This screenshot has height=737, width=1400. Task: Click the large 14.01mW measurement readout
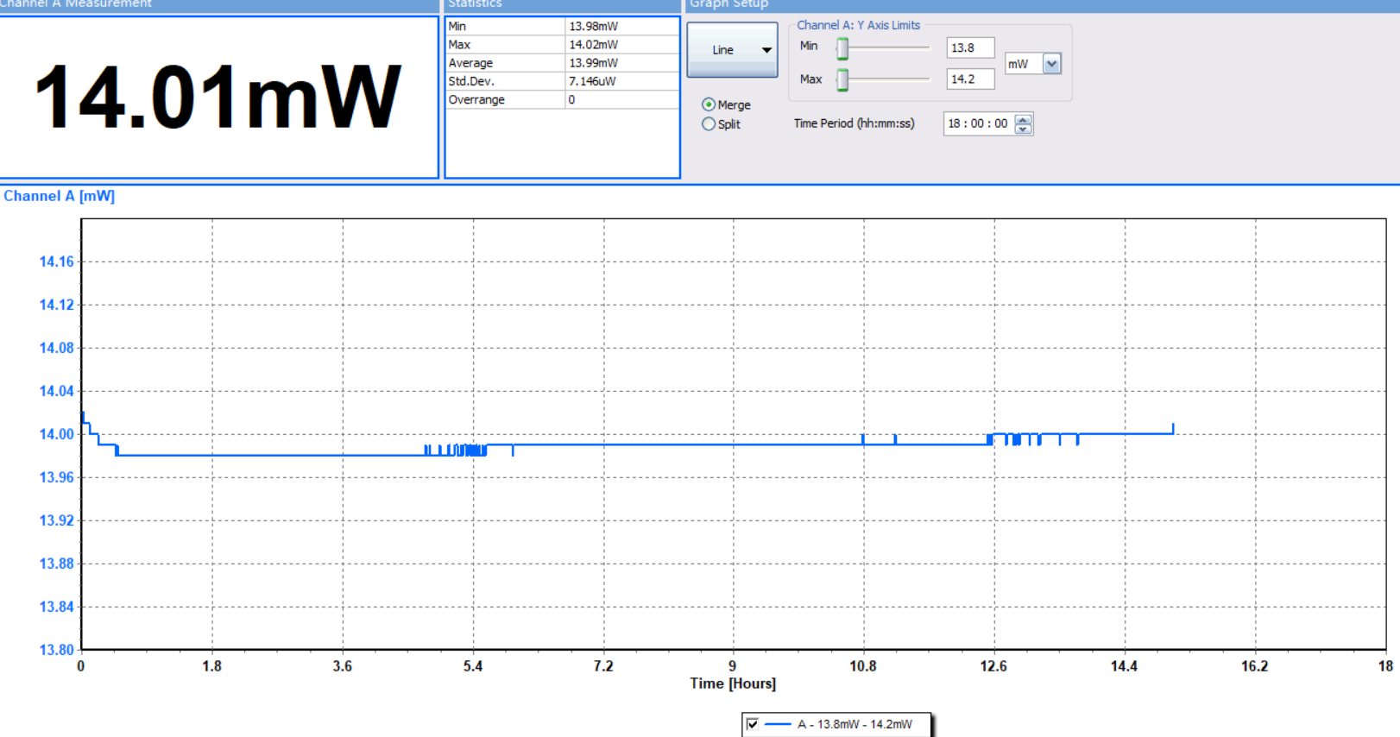click(218, 97)
